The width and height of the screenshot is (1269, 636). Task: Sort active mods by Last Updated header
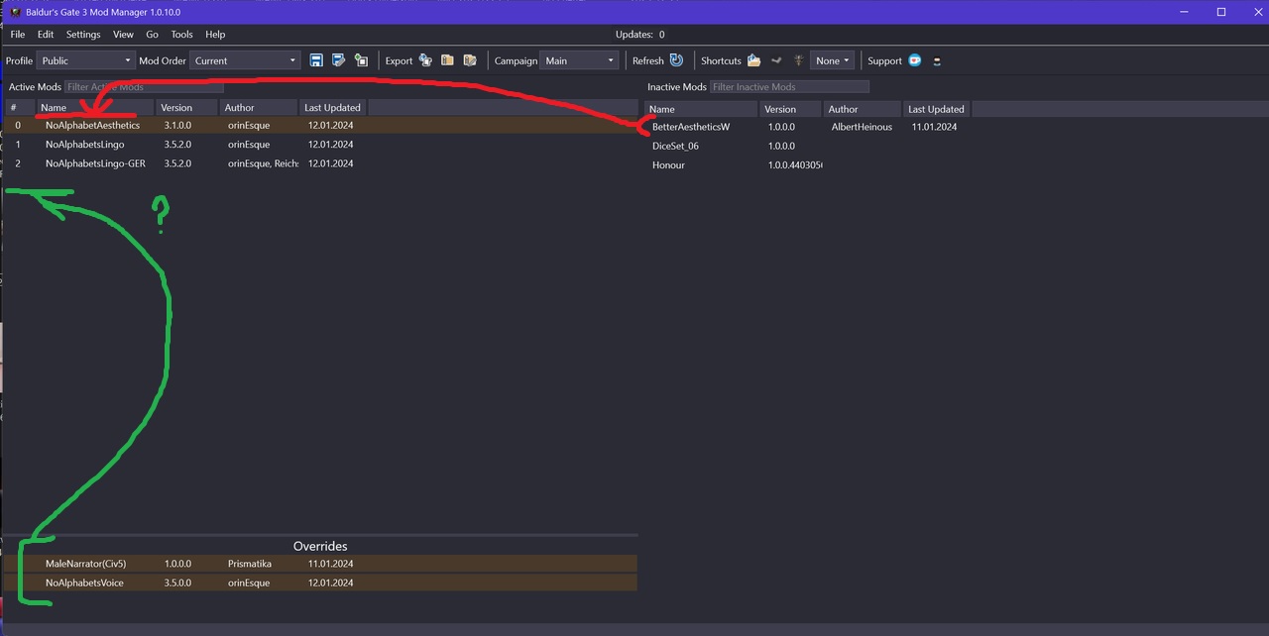pos(332,107)
